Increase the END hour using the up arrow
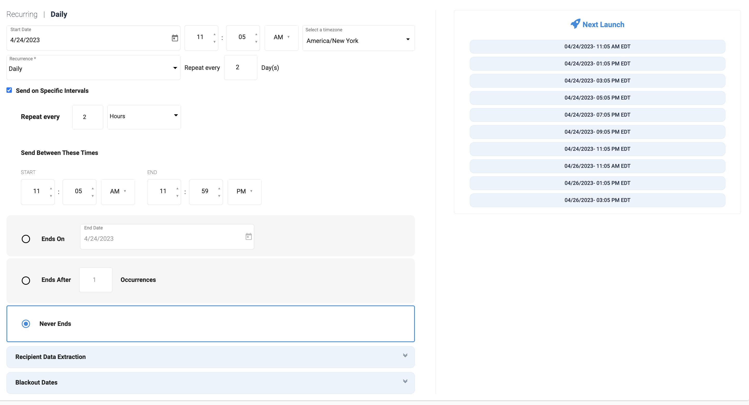This screenshot has width=749, height=405. click(177, 189)
